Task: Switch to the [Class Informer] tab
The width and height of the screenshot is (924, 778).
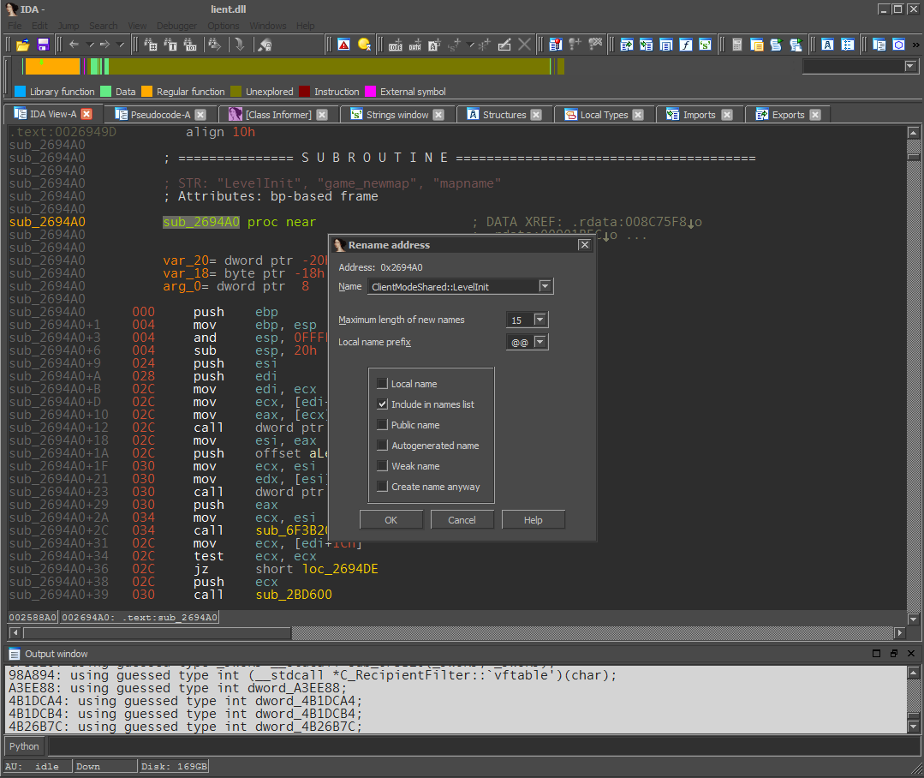Action: 278,114
